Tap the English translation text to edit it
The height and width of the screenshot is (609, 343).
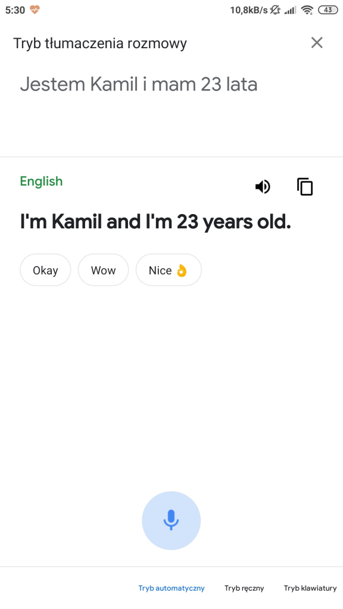coord(155,221)
